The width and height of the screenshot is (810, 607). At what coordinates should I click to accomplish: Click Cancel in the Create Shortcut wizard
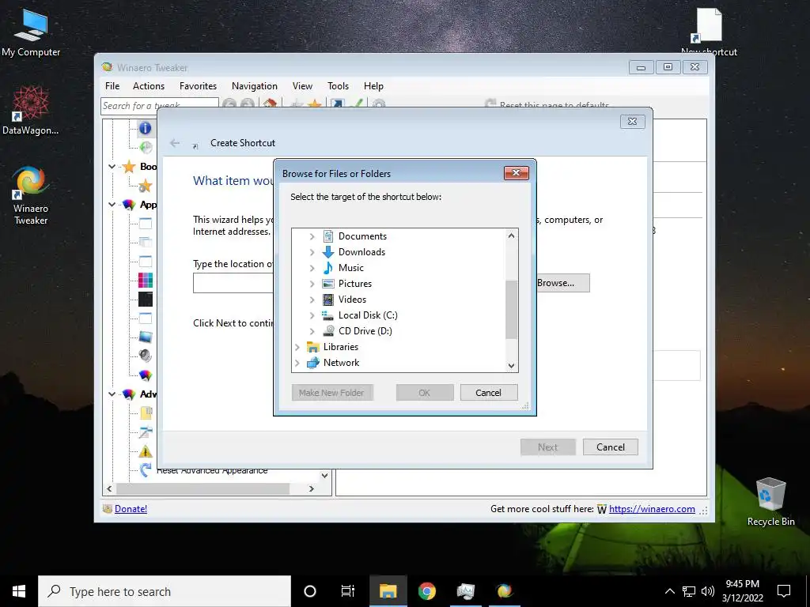[611, 447]
